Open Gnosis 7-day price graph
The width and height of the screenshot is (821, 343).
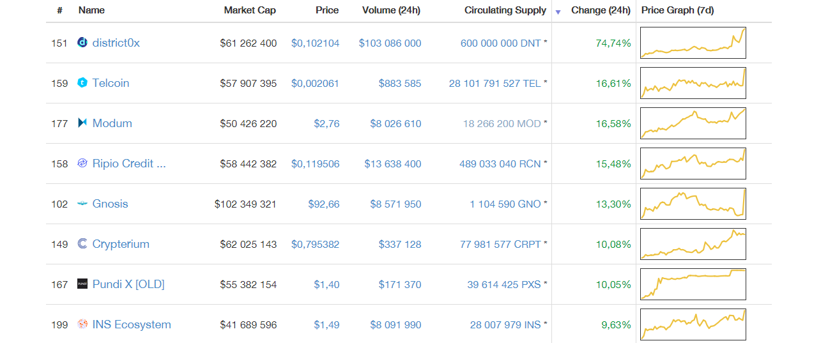click(x=693, y=204)
